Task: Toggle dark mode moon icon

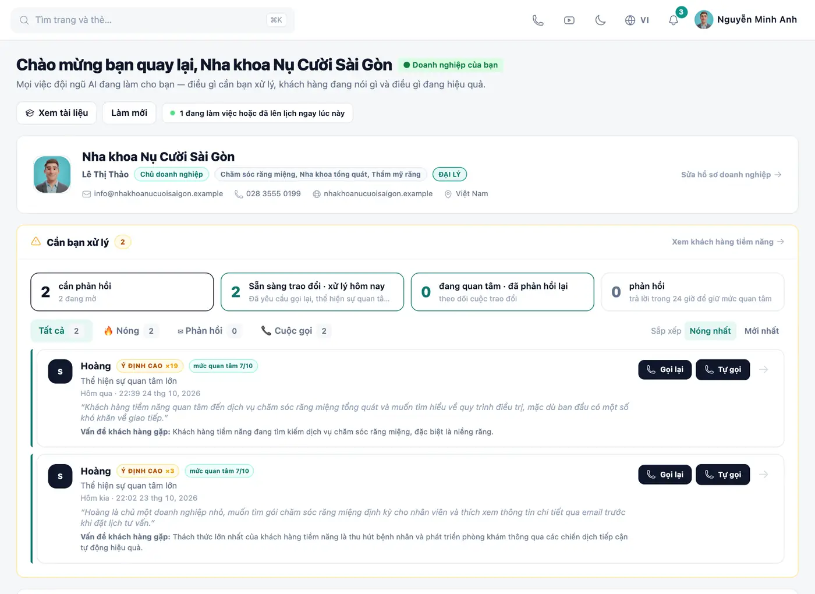Action: tap(600, 20)
